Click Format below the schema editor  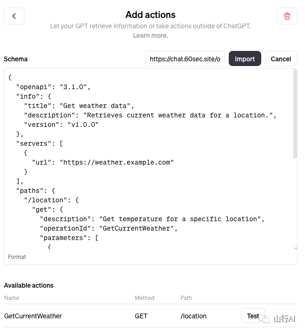coord(17,257)
